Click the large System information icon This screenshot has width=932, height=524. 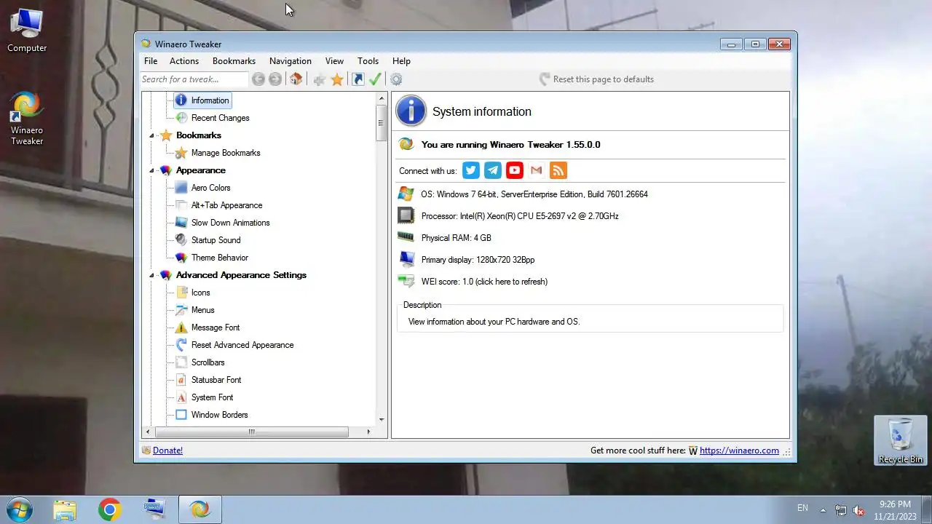411,111
